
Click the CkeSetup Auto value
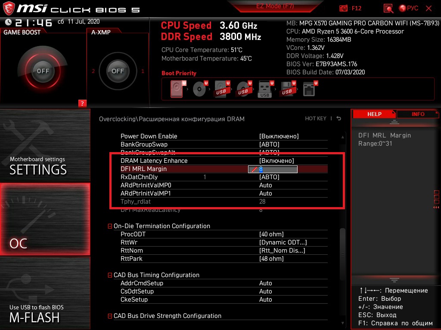265,299
